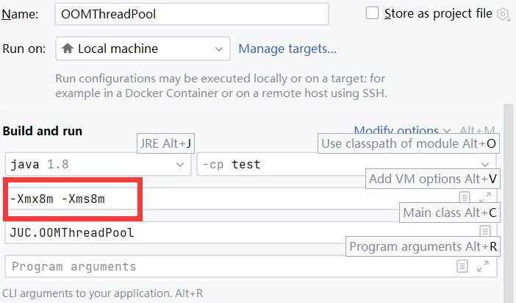Expand the Program arguments field

(x=483, y=266)
